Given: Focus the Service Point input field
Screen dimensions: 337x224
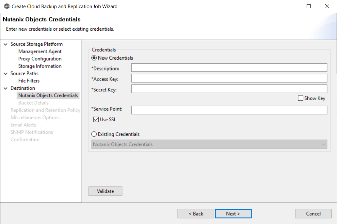Looking at the screenshot, I should tap(229, 110).
